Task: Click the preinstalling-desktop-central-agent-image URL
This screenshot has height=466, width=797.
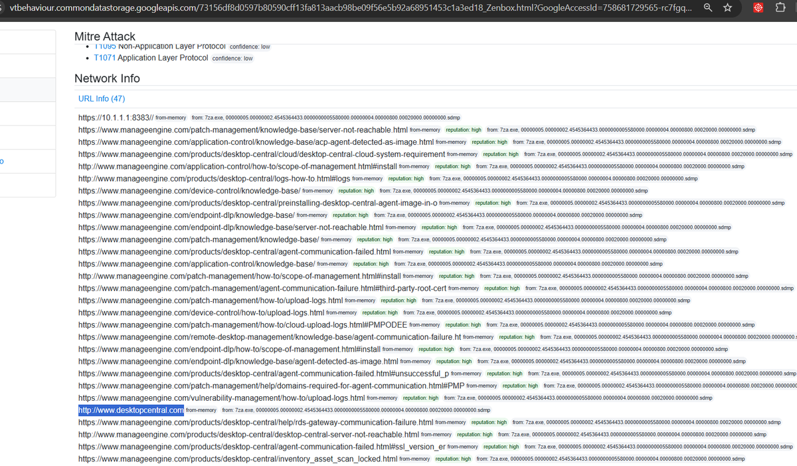Action: [x=258, y=203]
